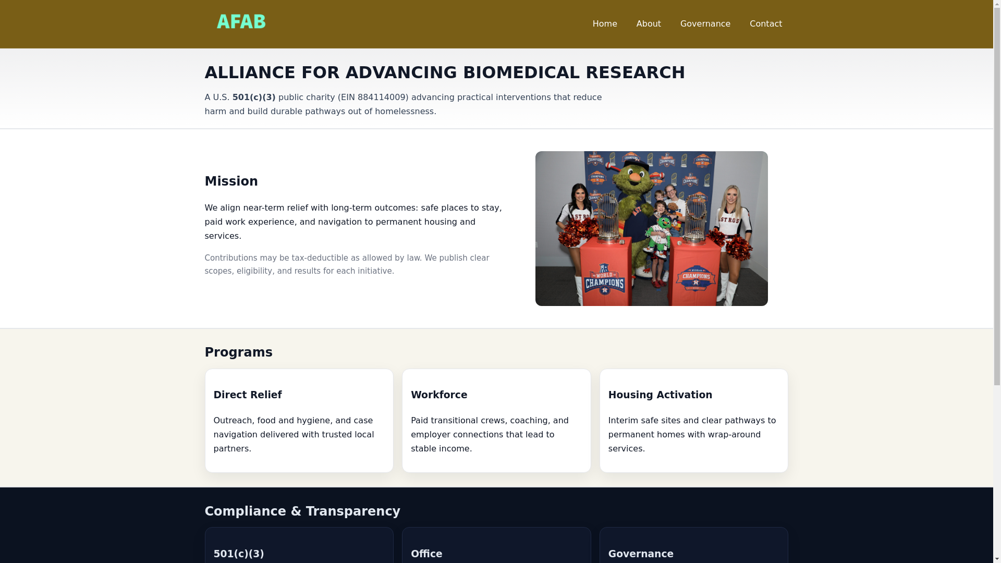This screenshot has width=1001, height=563.
Task: Select the Direct Relief program card
Action: [x=299, y=420]
